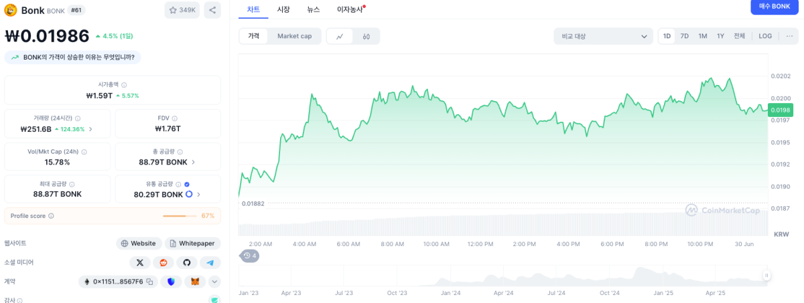Open the 비교 대상 compare dropdown
The height and width of the screenshot is (303, 804).
tap(603, 36)
